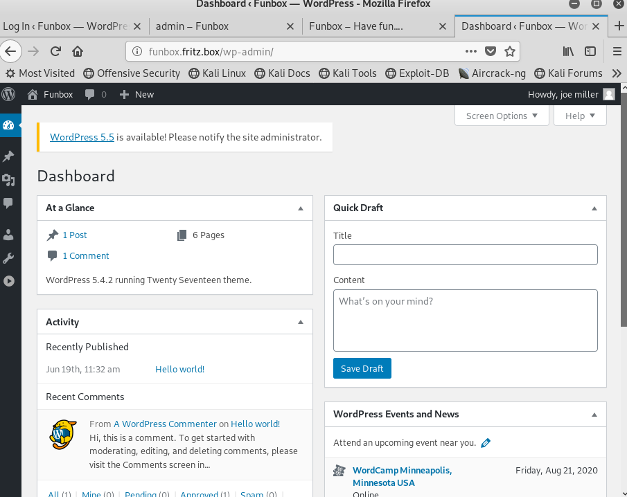627x497 pixels.
Task: Open Comments bubble icon in sidebar
Action: tap(8, 203)
